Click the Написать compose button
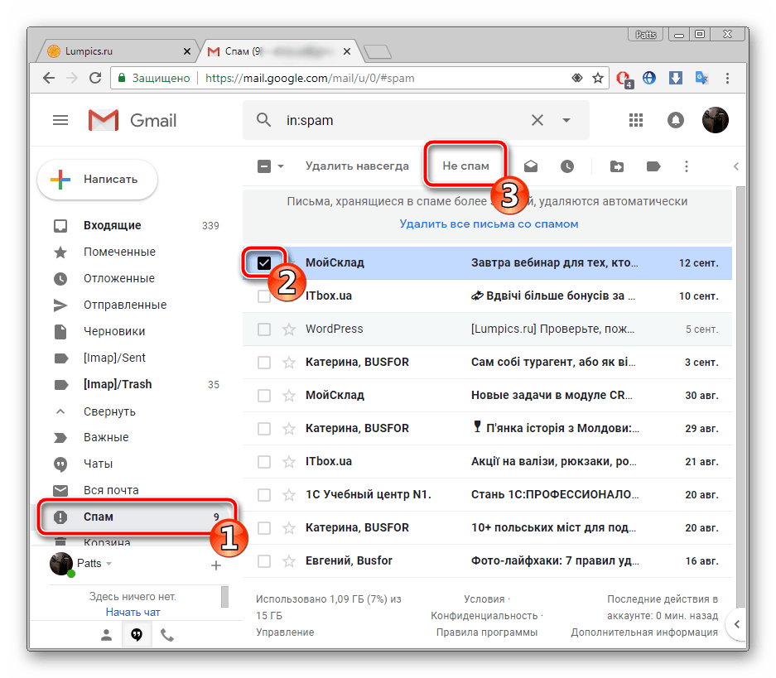The image size is (776, 678). tap(98, 179)
